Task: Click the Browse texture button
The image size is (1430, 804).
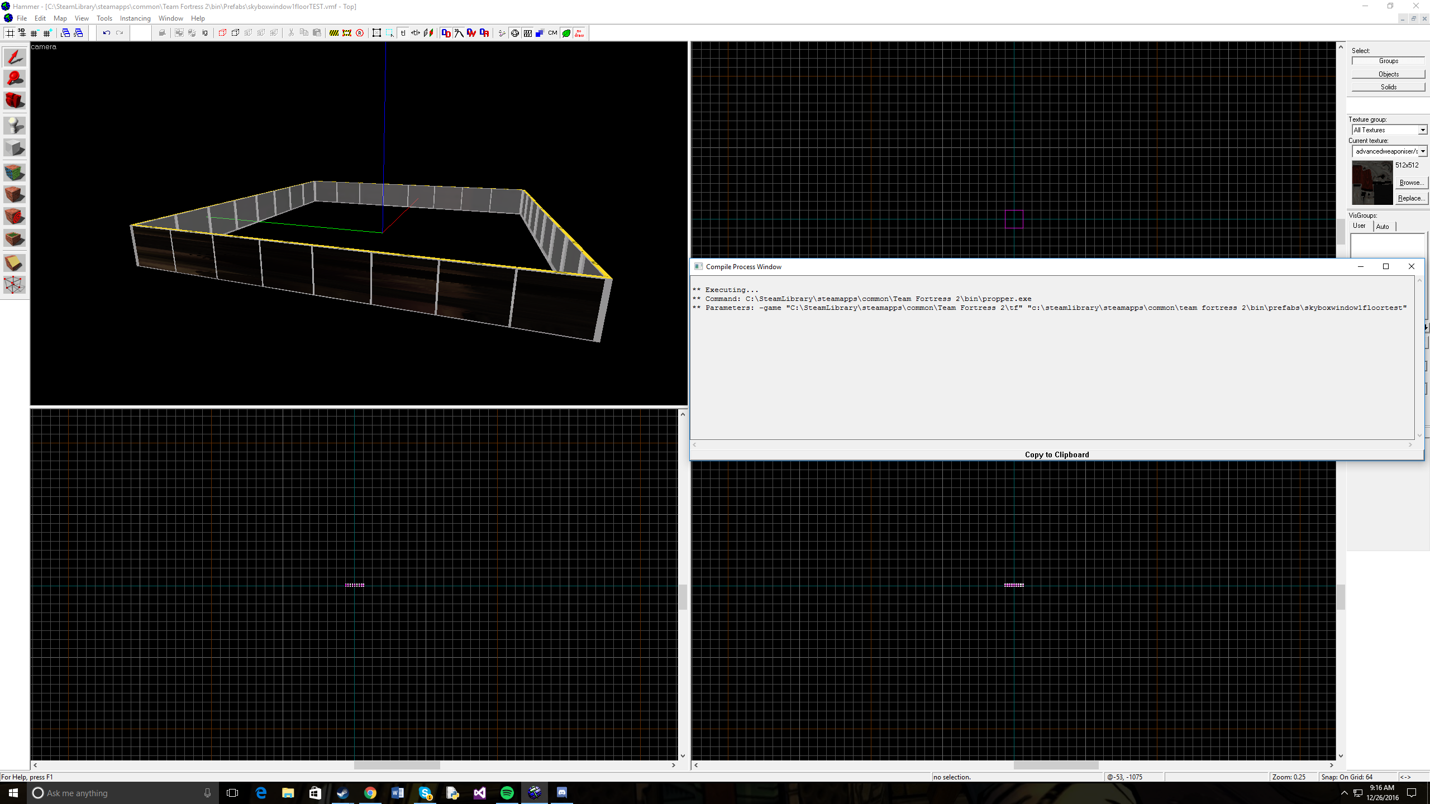Action: [x=1411, y=183]
